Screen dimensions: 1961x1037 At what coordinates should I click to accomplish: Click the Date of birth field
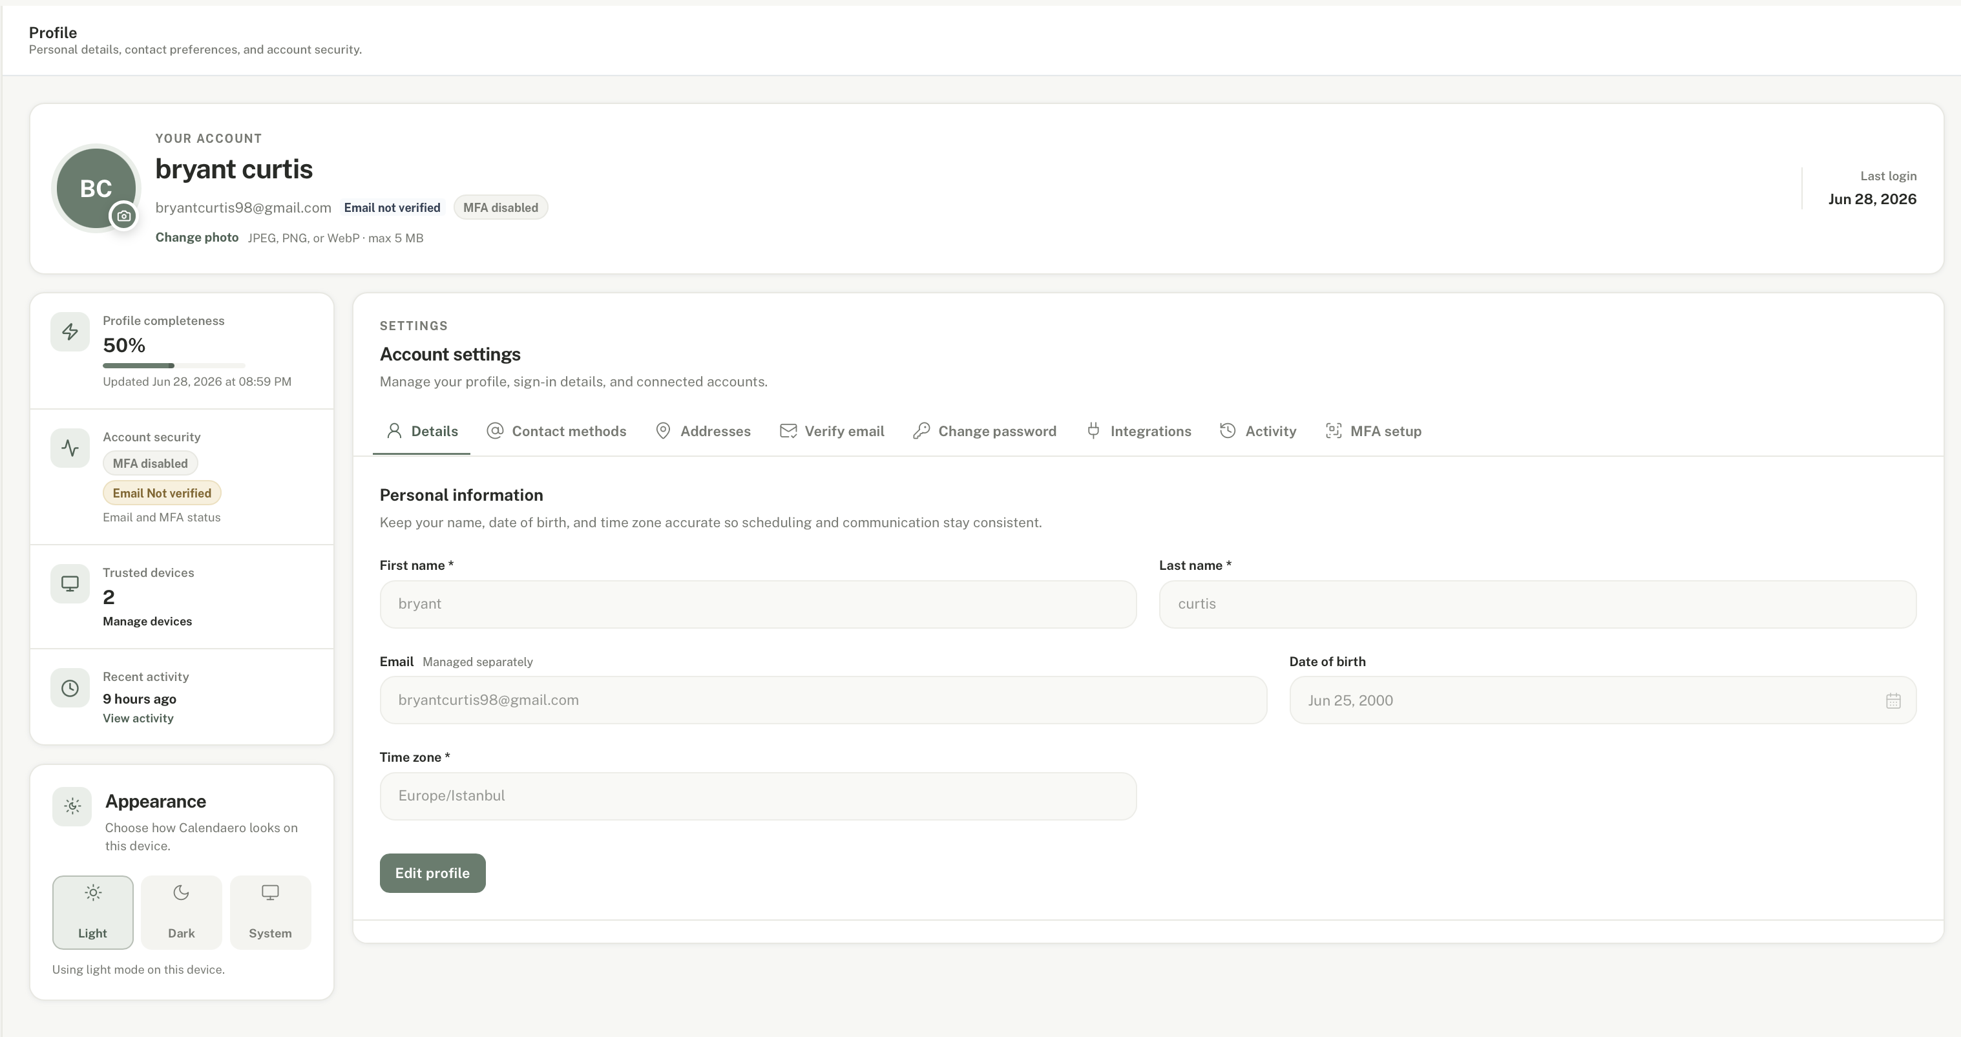pos(1602,700)
